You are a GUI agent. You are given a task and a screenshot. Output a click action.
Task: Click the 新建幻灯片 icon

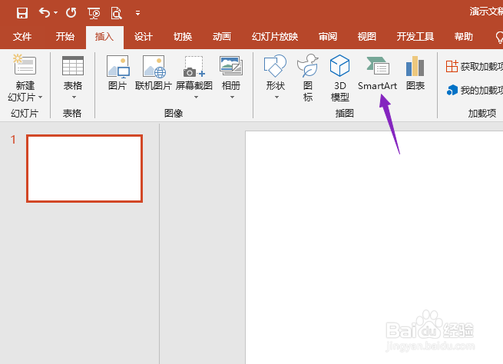(25, 65)
